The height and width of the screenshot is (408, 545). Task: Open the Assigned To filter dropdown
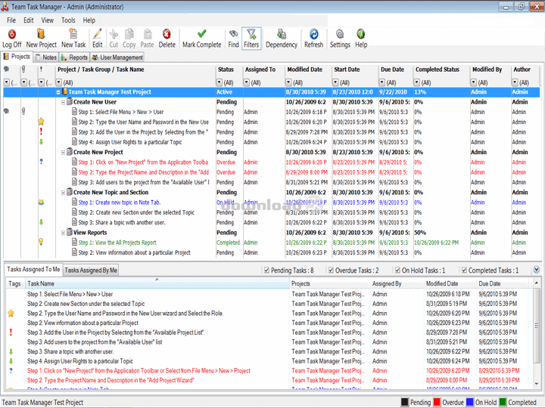tap(247, 82)
